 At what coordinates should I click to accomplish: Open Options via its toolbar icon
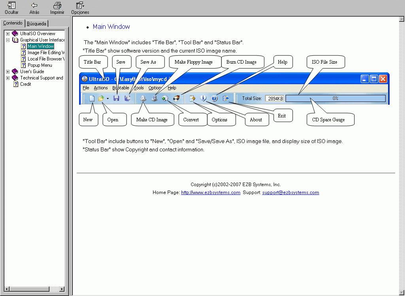(x=192, y=98)
